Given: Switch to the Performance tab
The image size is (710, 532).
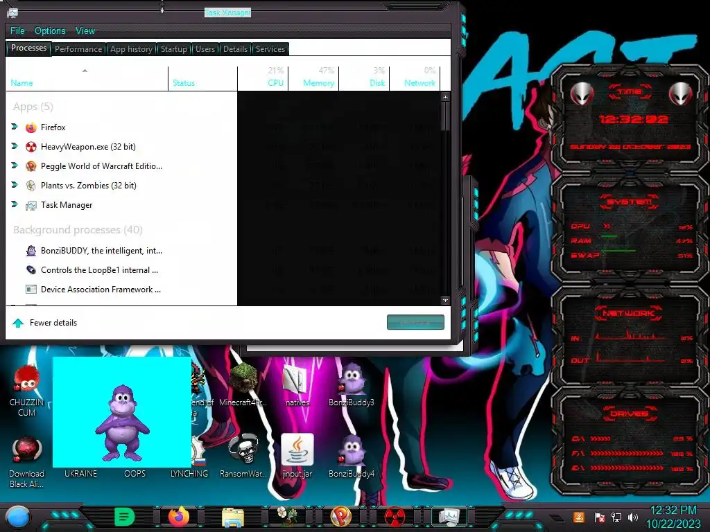Looking at the screenshot, I should 78,49.
